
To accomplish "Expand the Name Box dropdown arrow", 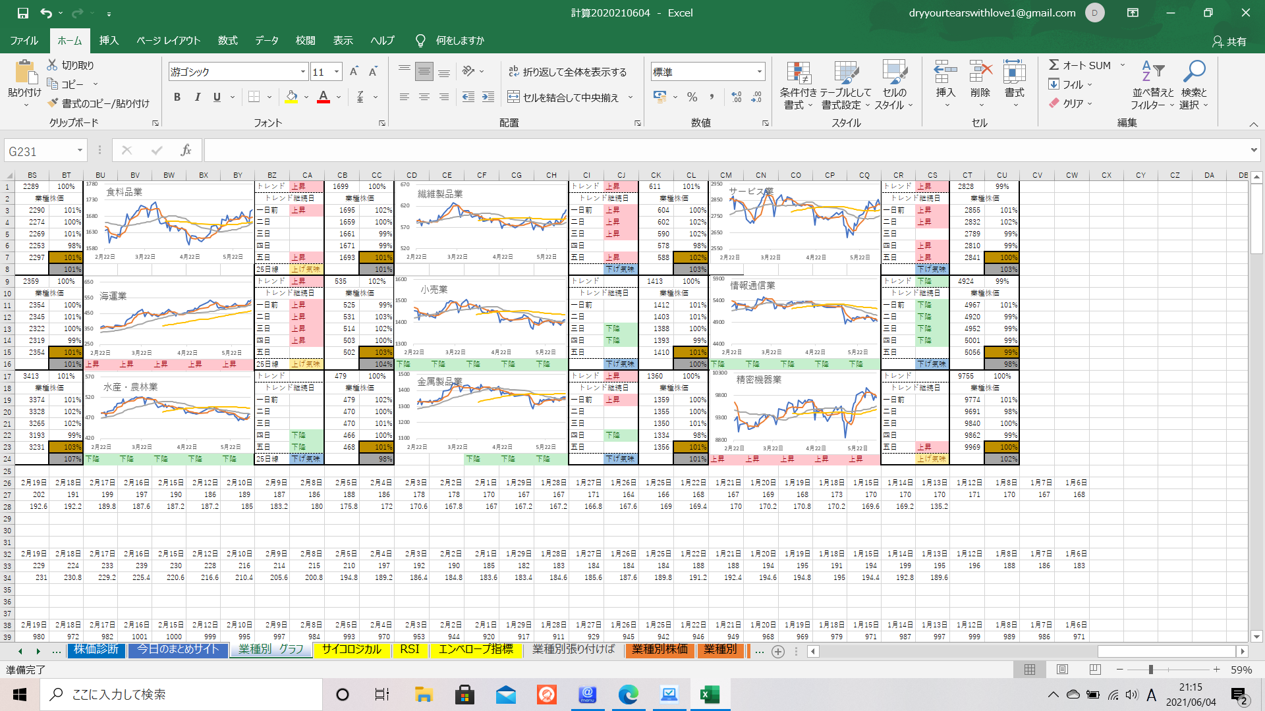I will 80,151.
